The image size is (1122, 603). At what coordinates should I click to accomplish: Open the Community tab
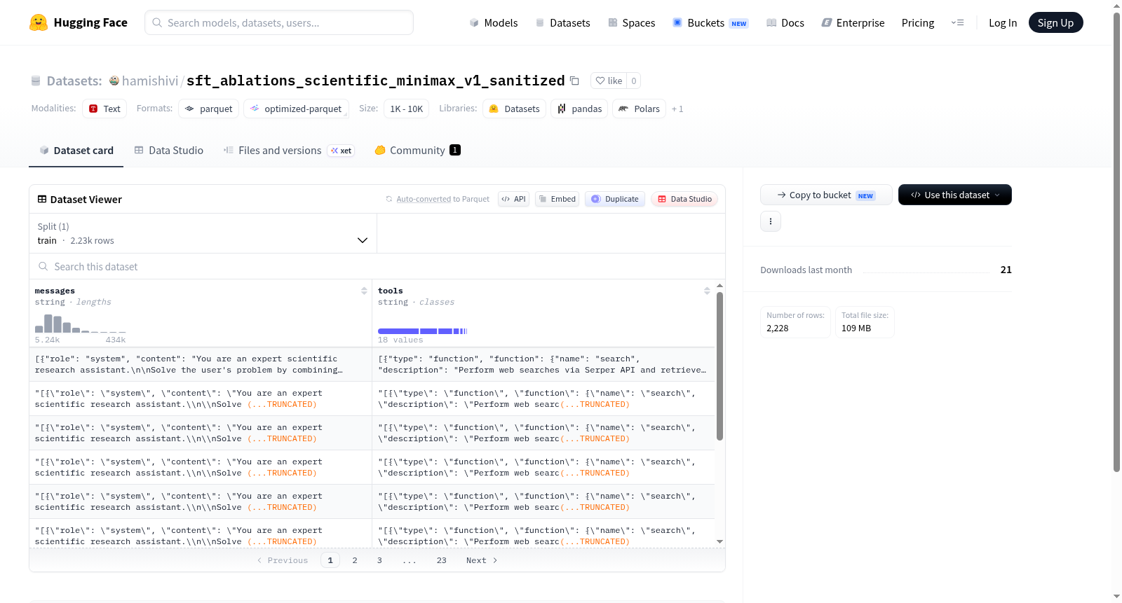[x=417, y=150]
